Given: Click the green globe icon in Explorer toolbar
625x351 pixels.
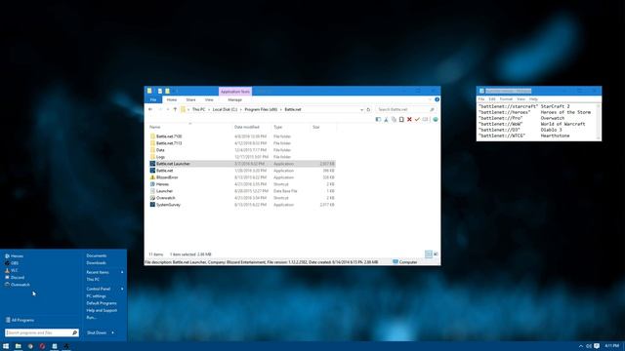Looking at the screenshot, I should tap(436, 119).
